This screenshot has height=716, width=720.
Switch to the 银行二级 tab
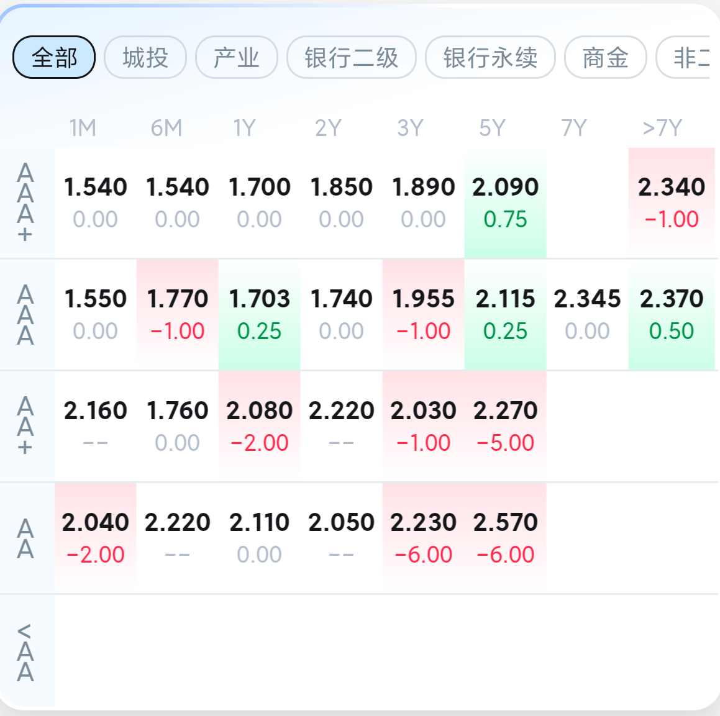(351, 58)
